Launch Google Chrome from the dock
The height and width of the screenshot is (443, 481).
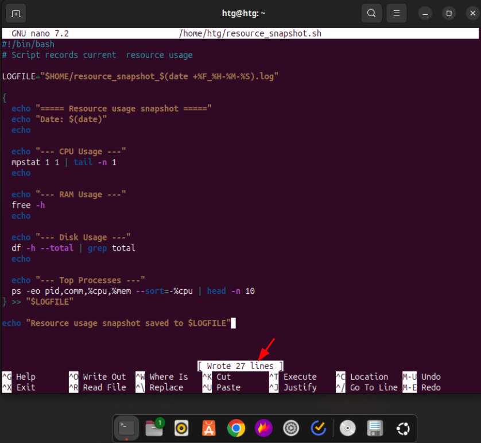pos(236,428)
